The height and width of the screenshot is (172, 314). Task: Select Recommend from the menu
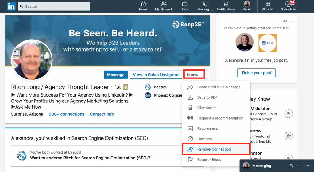point(216,128)
